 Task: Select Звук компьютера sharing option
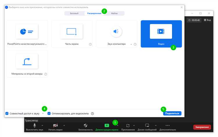coord(117,34)
